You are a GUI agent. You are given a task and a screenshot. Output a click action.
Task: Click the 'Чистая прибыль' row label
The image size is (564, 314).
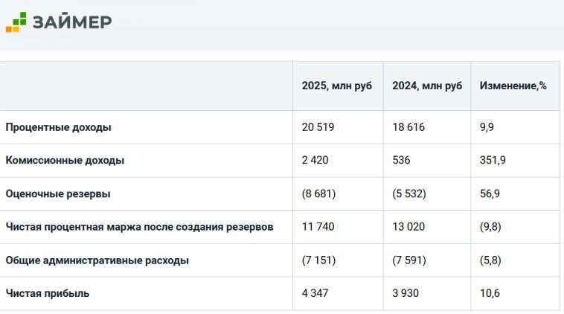pos(47,293)
